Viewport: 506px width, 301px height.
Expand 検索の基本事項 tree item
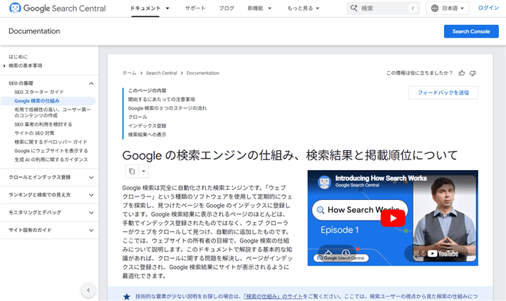(x=4, y=65)
